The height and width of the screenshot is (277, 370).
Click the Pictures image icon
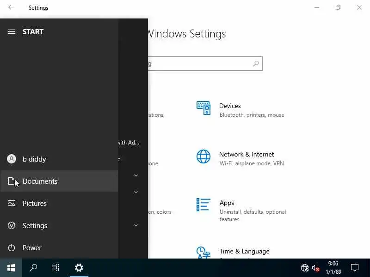point(11,203)
